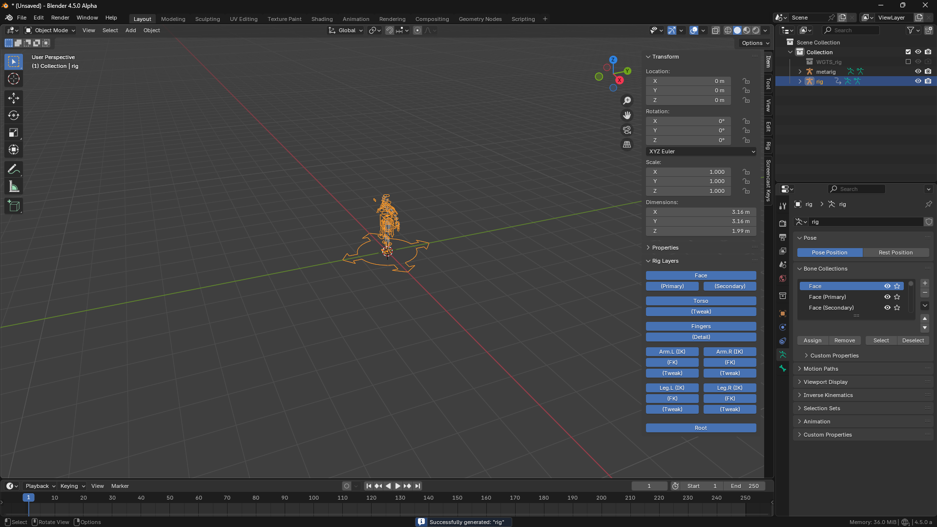
Task: Open the Render menu
Action: pyautogui.click(x=60, y=18)
